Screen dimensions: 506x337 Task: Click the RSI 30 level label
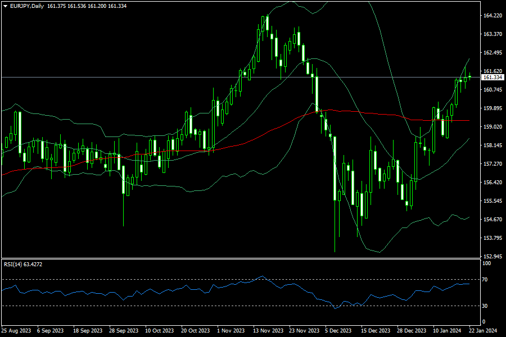485,306
